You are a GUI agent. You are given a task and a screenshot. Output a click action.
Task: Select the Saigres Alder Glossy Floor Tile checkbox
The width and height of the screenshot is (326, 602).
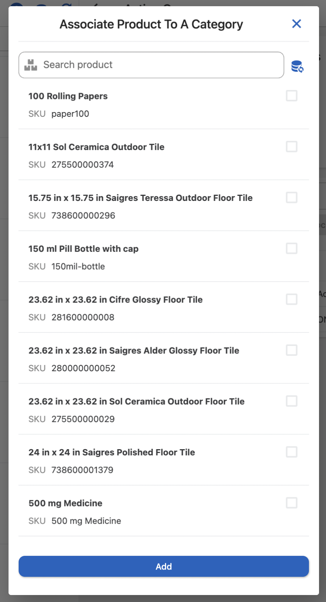[x=291, y=350]
